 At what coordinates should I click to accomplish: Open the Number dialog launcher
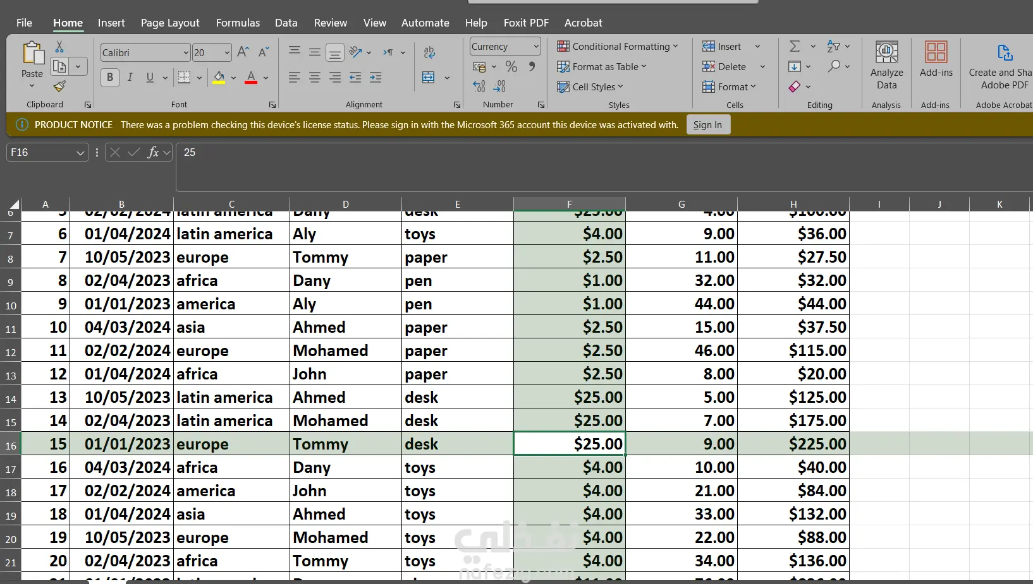click(x=541, y=105)
